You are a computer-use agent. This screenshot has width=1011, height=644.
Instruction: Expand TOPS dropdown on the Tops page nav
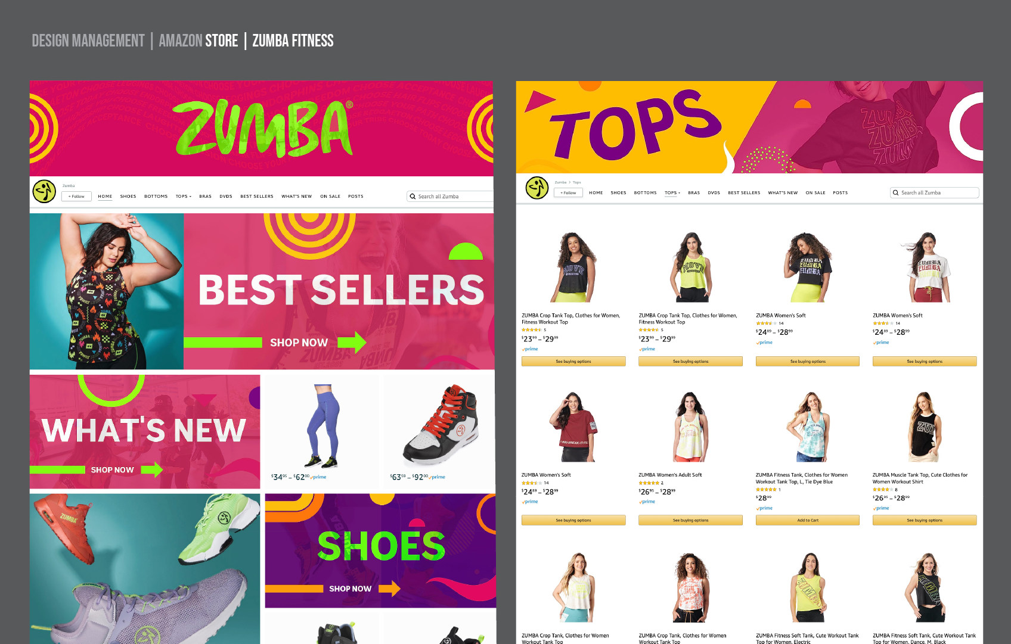tap(672, 192)
